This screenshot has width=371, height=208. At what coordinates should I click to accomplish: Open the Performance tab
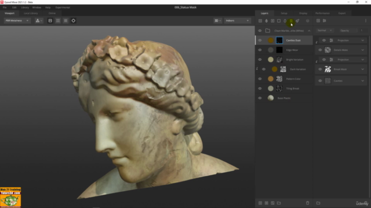click(x=322, y=13)
